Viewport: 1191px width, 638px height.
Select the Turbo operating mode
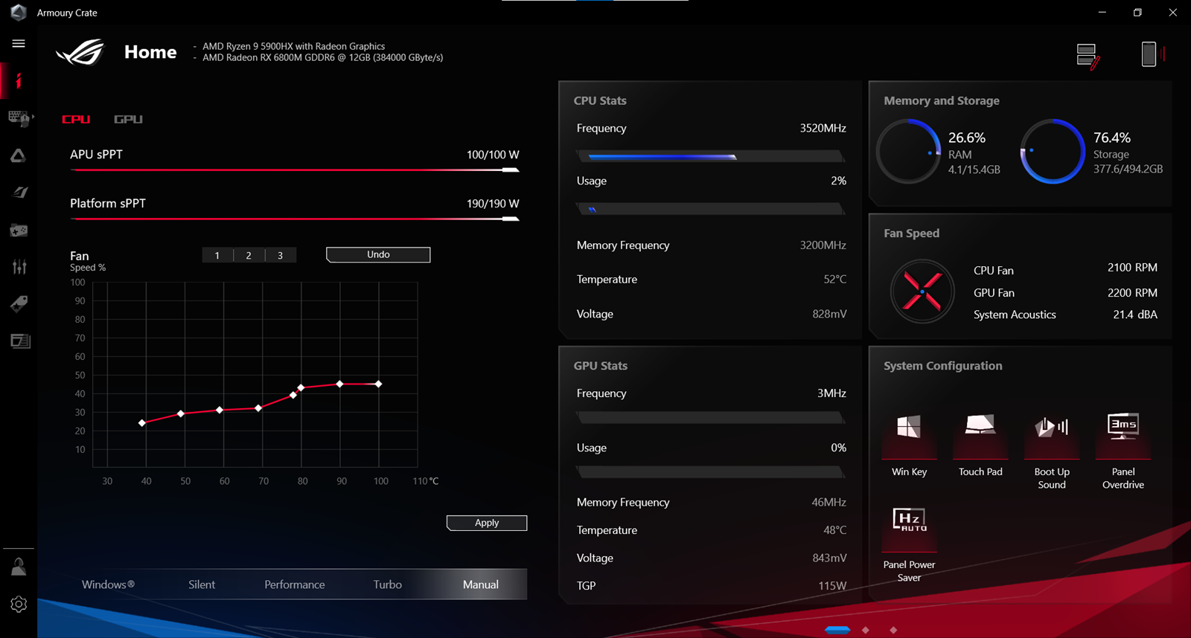(387, 584)
